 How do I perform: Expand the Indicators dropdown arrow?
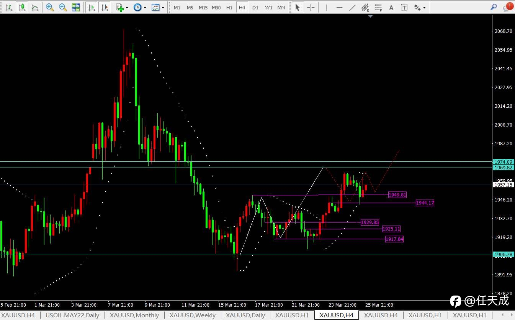pyautogui.click(x=127, y=7)
